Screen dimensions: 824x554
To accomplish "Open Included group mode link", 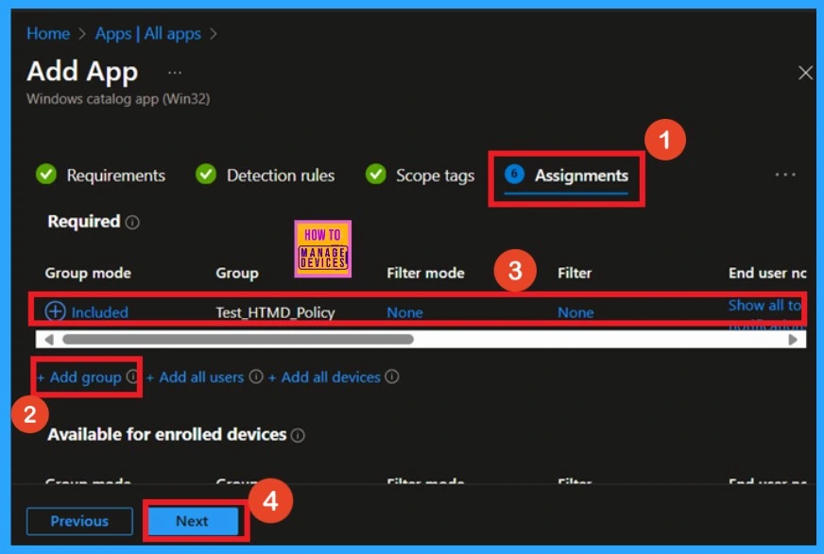I will point(99,312).
